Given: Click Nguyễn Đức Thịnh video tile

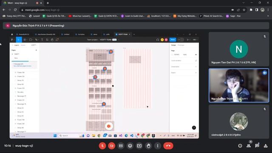Looking at the screenshot, I should coord(239,85).
